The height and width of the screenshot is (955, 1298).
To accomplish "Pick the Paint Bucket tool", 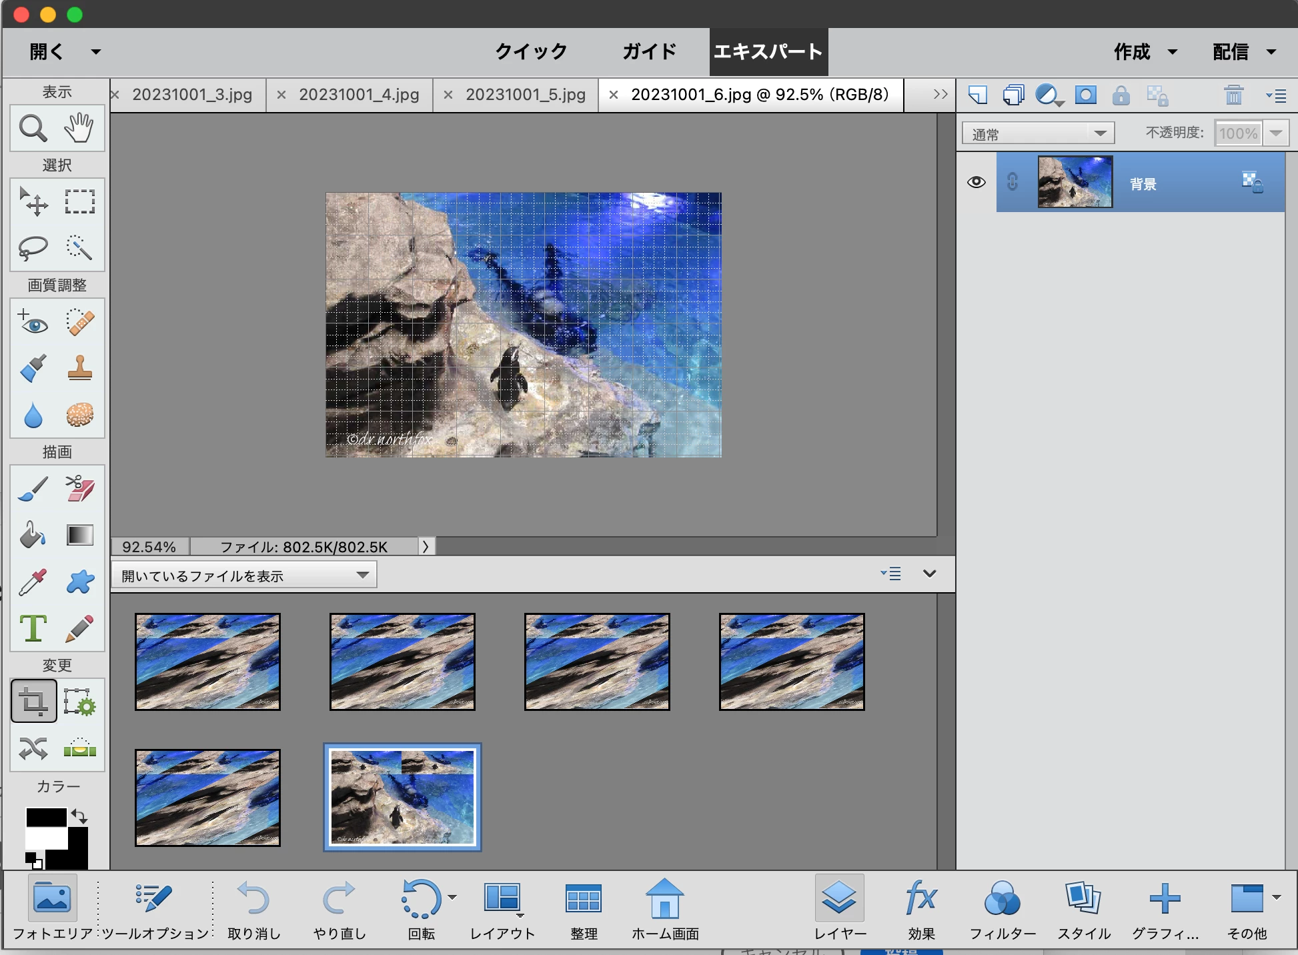I will [x=33, y=535].
